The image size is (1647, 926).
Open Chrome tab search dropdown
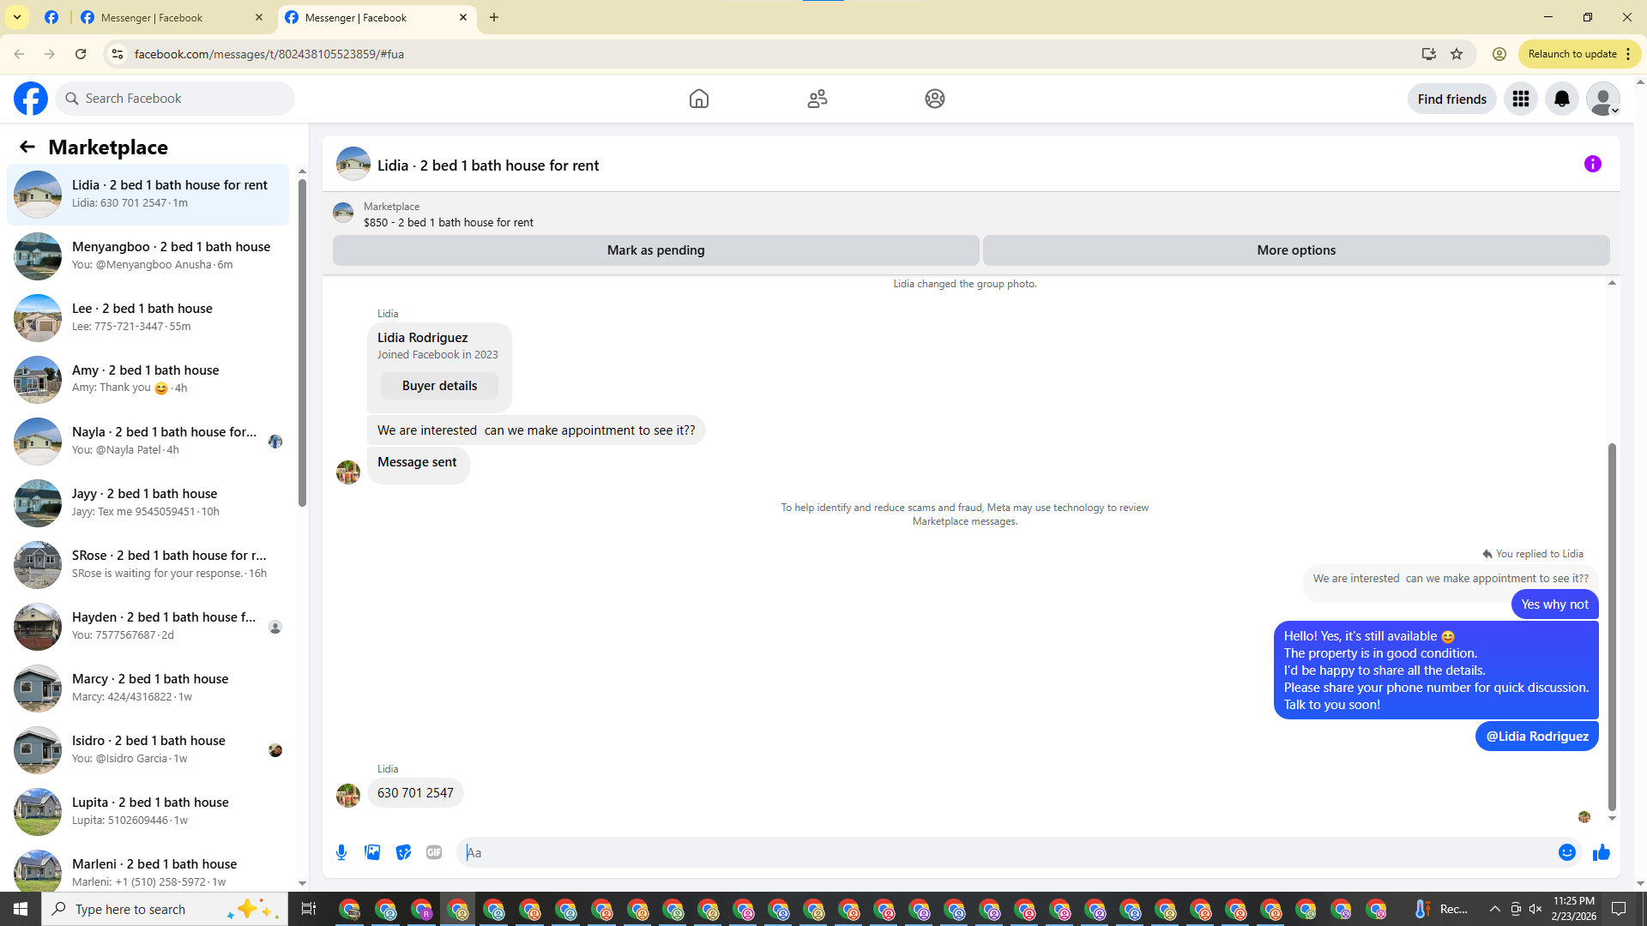tap(16, 17)
